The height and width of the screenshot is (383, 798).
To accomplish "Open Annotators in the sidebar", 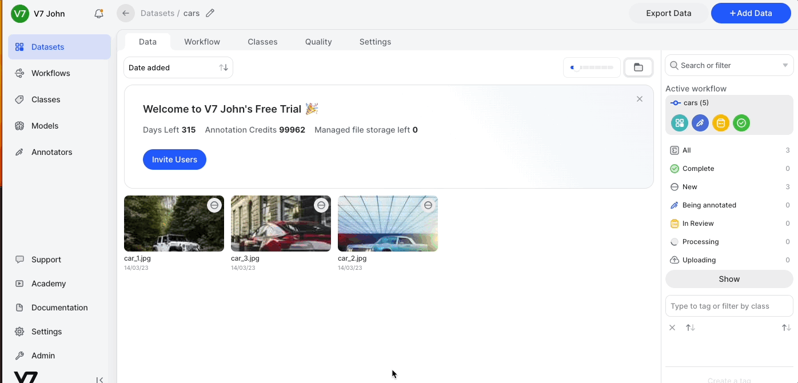I will 59,152.
